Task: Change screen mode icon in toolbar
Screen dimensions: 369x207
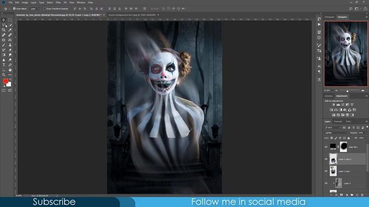Action: coord(10,90)
